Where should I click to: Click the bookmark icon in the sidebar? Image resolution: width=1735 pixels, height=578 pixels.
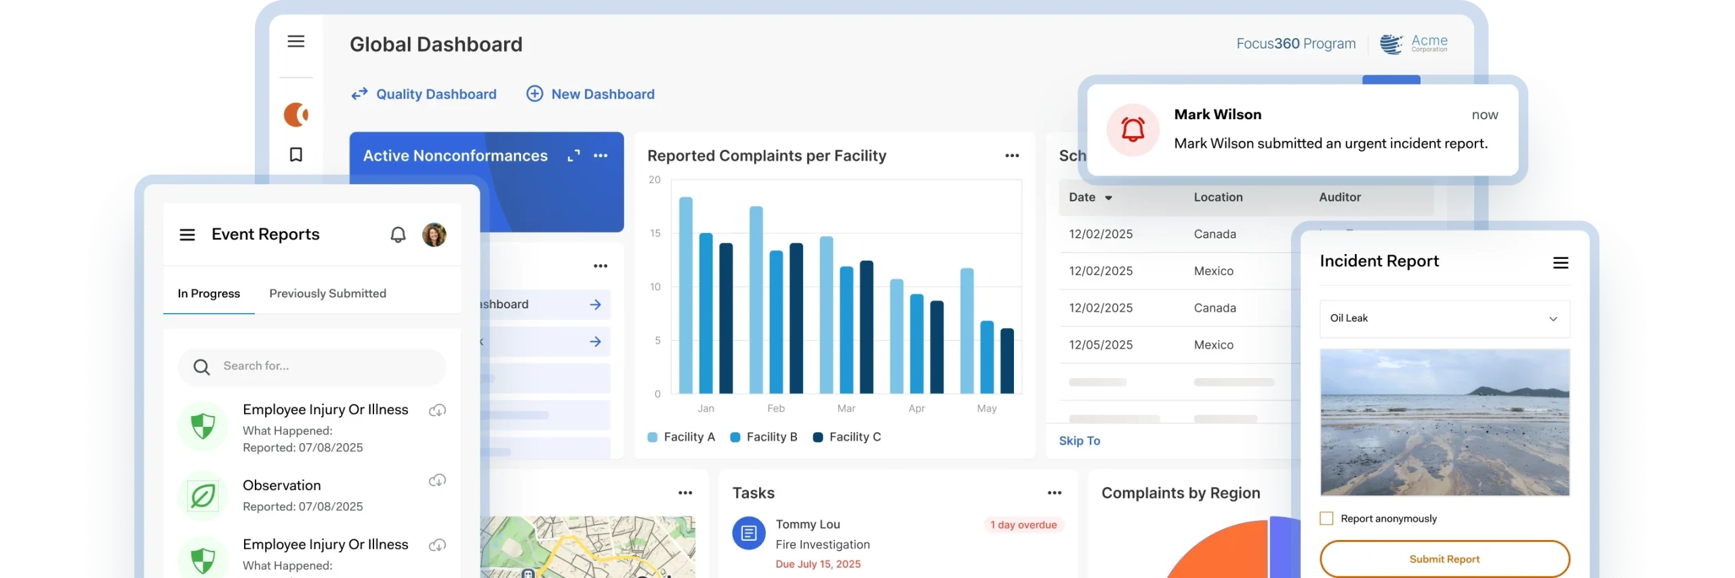tap(295, 154)
